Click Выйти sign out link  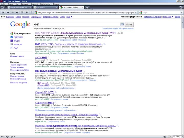click(x=178, y=17)
